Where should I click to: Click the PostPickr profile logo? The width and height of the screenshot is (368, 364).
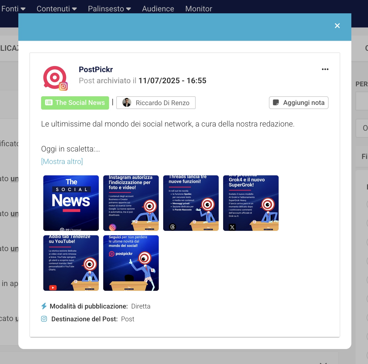click(55, 77)
